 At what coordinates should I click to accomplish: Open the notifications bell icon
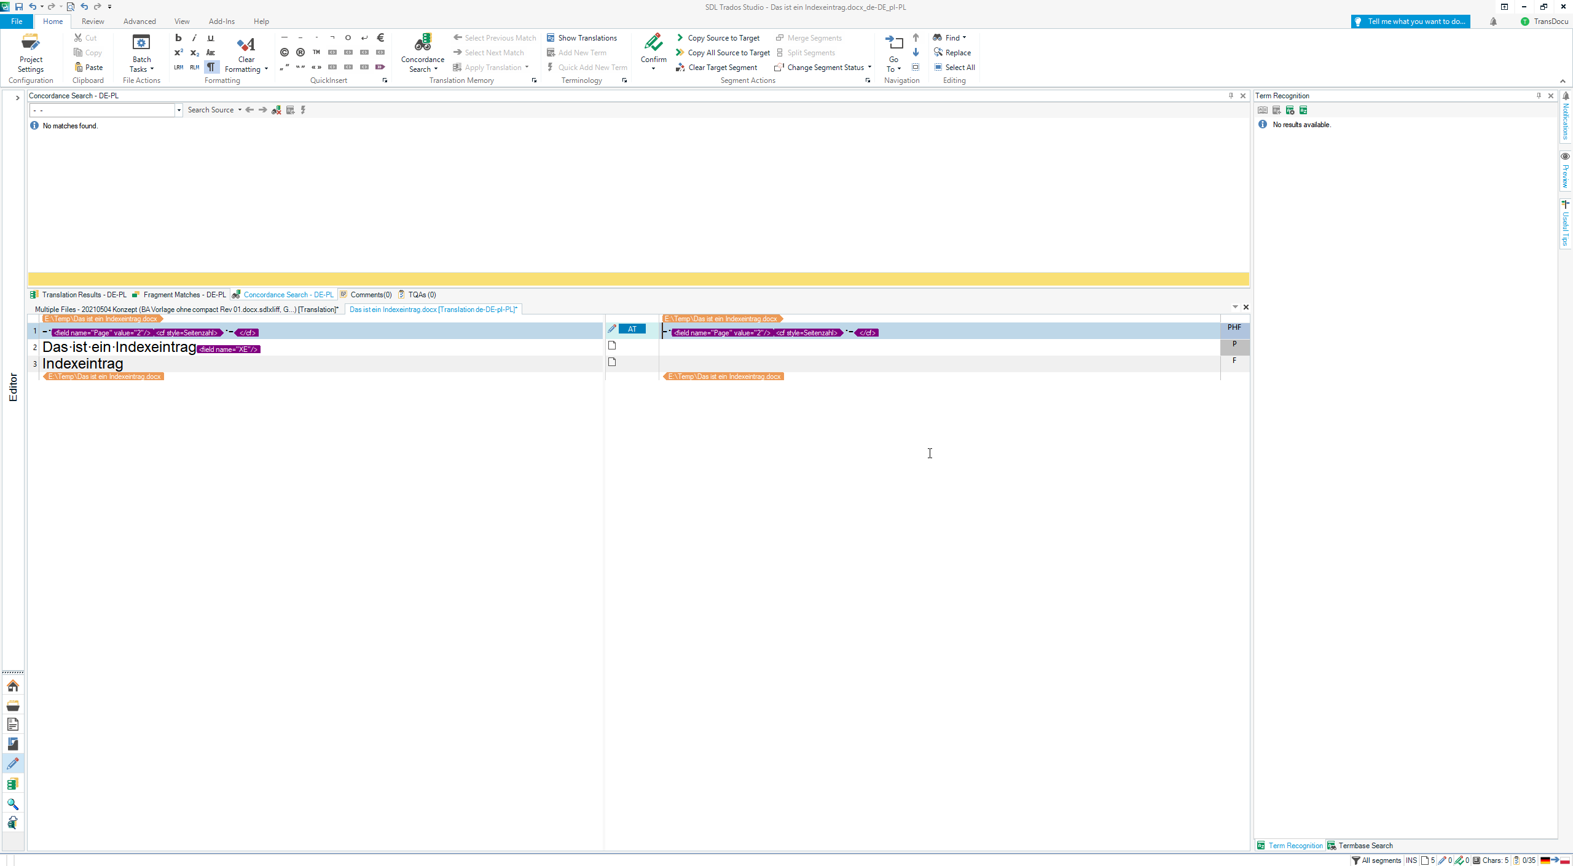pyautogui.click(x=1493, y=21)
